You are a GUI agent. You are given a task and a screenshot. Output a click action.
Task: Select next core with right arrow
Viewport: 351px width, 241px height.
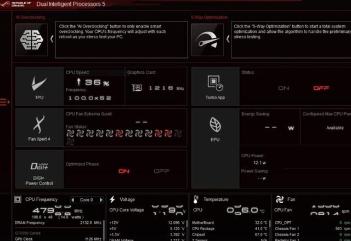click(x=101, y=199)
